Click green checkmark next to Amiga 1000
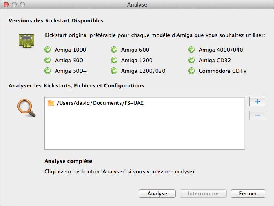The width and height of the screenshot is (274, 206). pyautogui.click(x=48, y=50)
